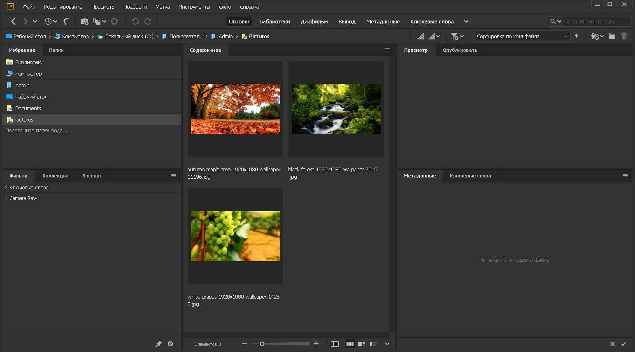This screenshot has height=352, width=635.
Task: Switch to Диафильм workspace
Action: tap(314, 21)
